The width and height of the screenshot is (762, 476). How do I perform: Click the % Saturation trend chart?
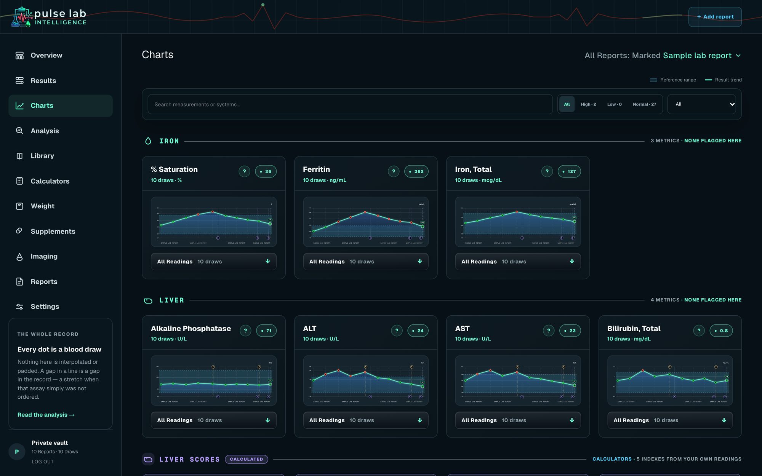coord(214,222)
